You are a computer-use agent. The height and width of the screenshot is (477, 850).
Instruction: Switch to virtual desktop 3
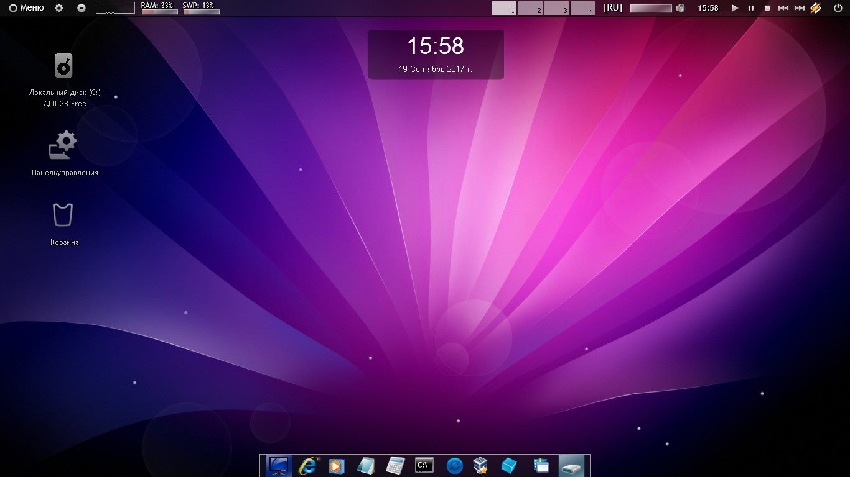click(557, 9)
